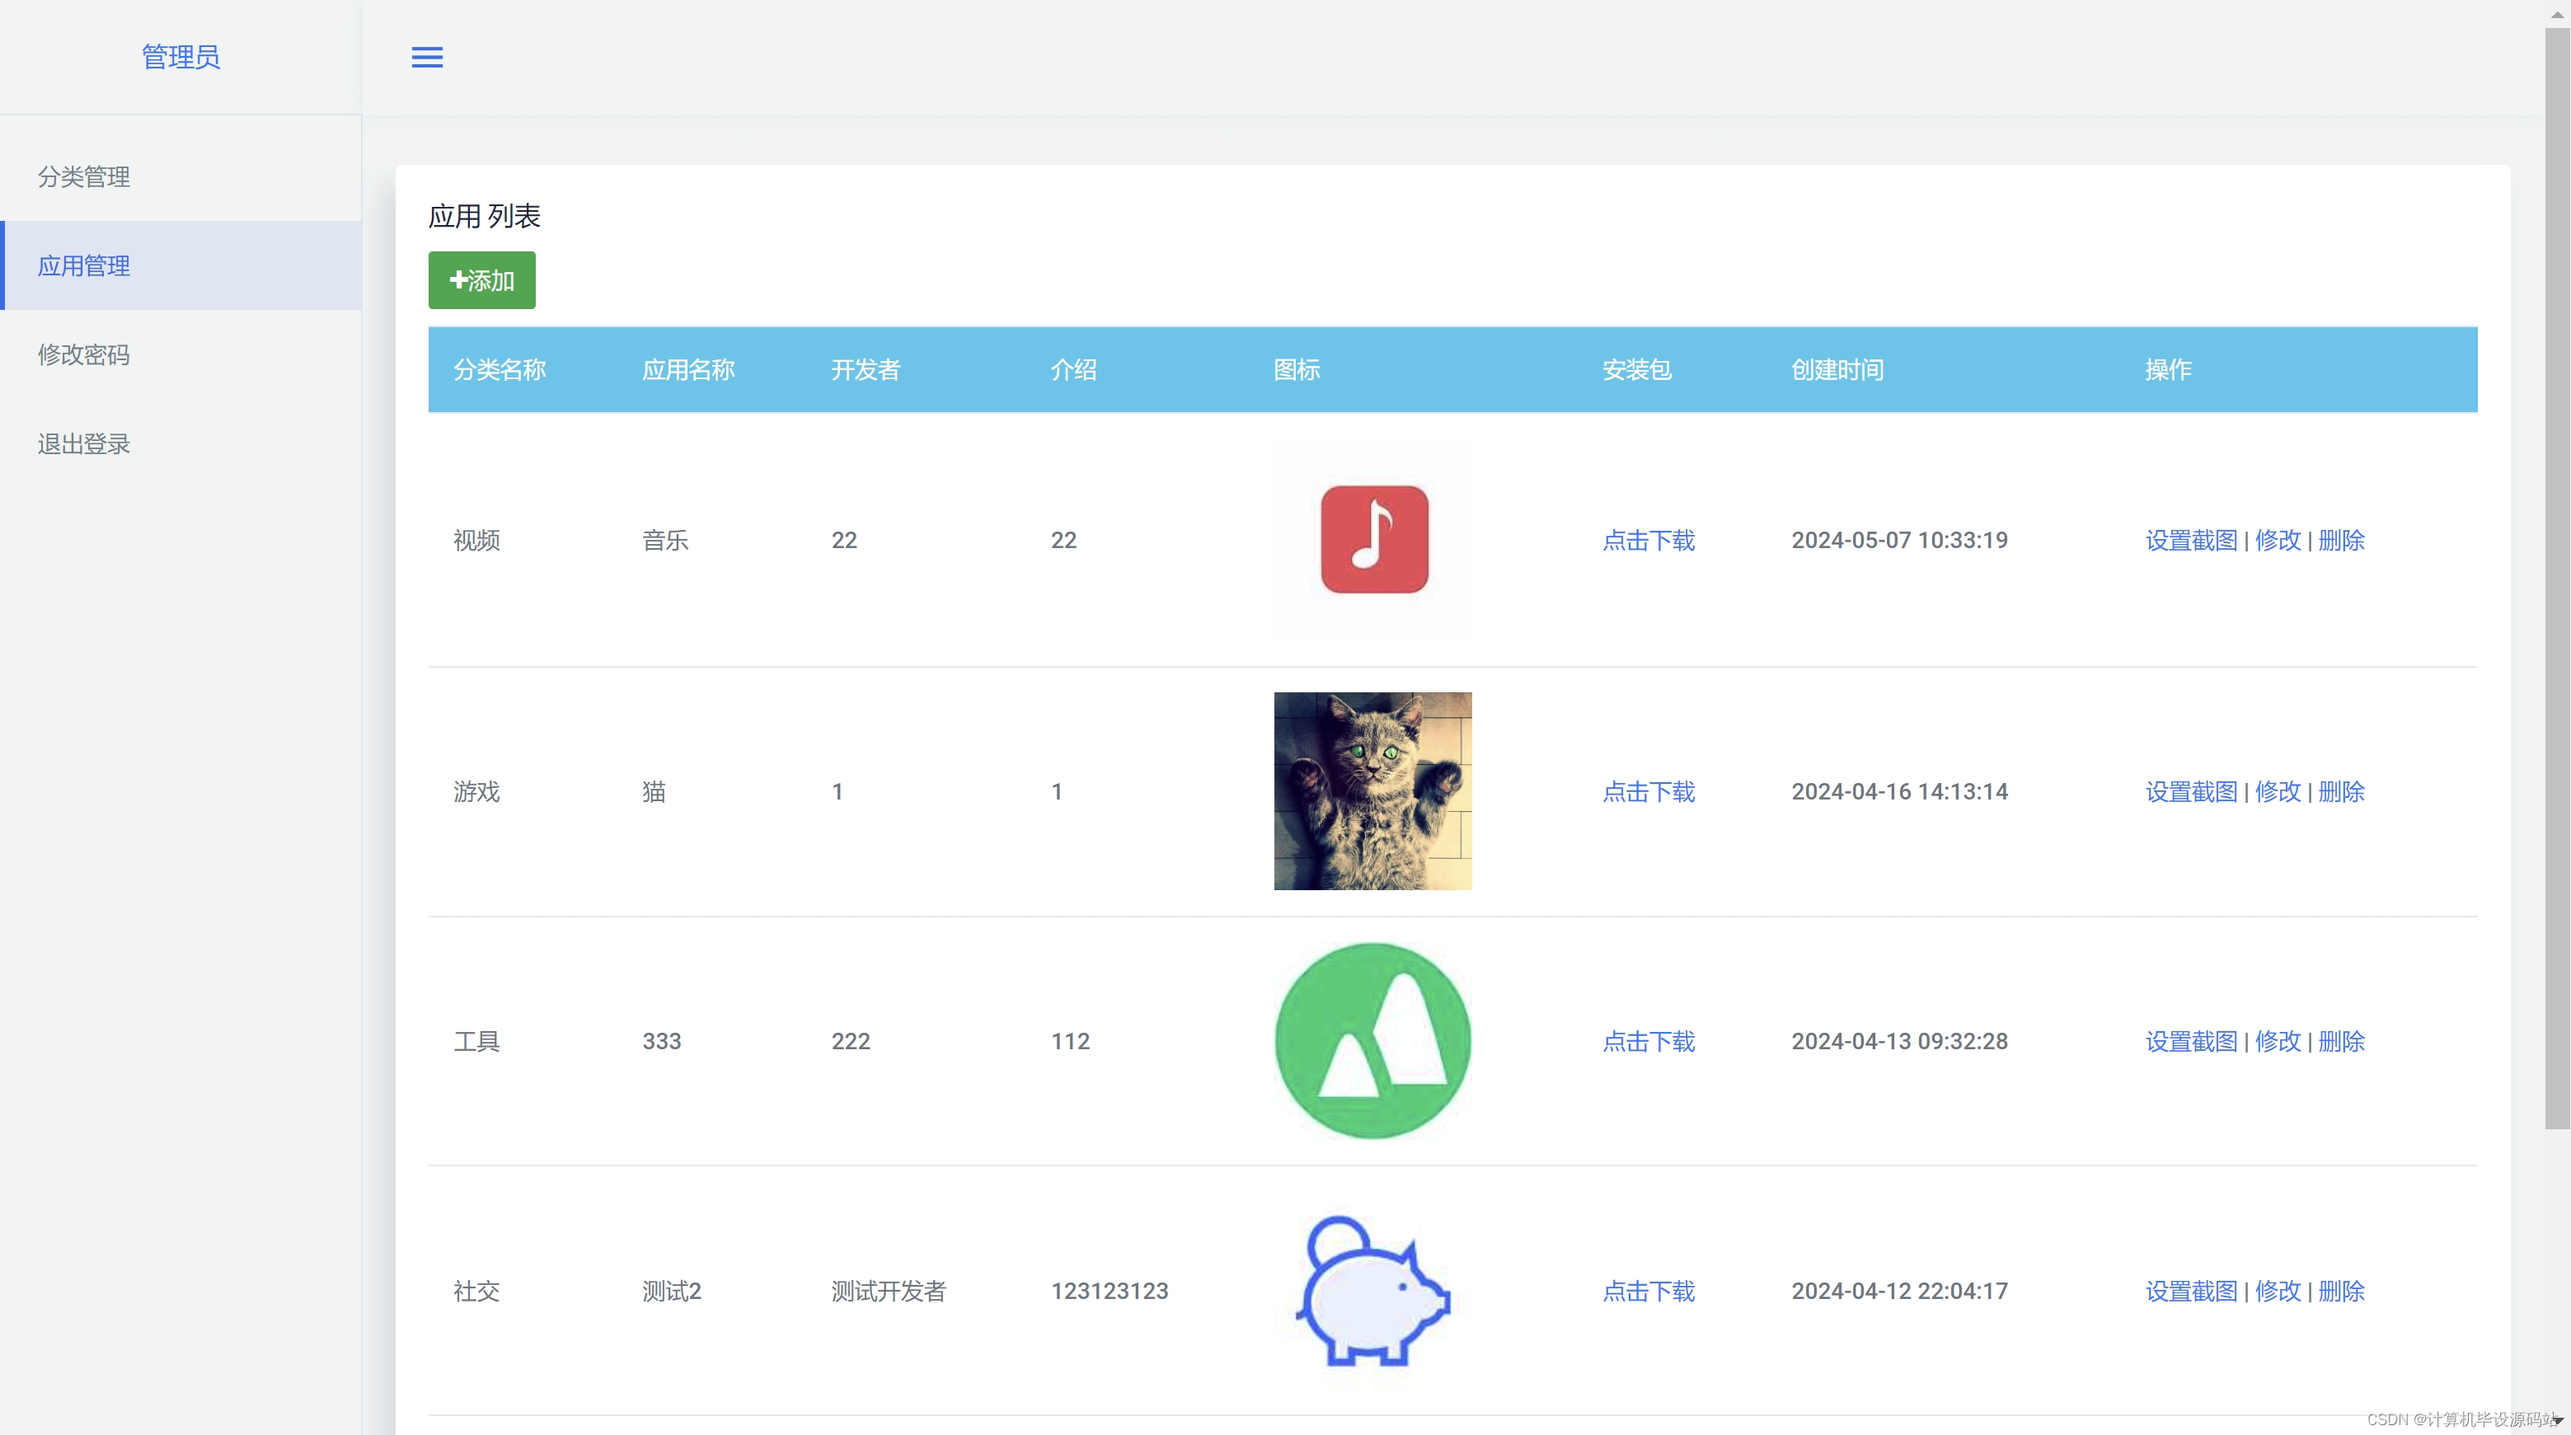The width and height of the screenshot is (2571, 1435).
Task: Click 删除 for the 音乐 row
Action: (2342, 540)
